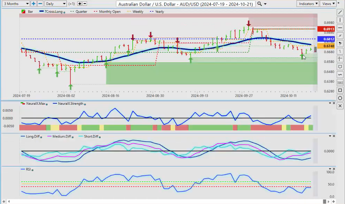Select the comment callout annotation tool
The width and height of the screenshot is (345, 204).
[x=340, y=67]
